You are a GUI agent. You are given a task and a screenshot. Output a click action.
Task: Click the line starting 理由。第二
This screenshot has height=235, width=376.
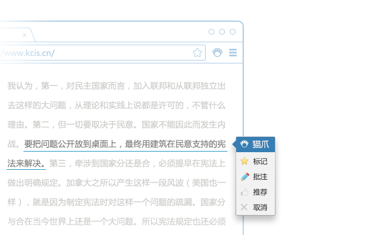[116, 125]
